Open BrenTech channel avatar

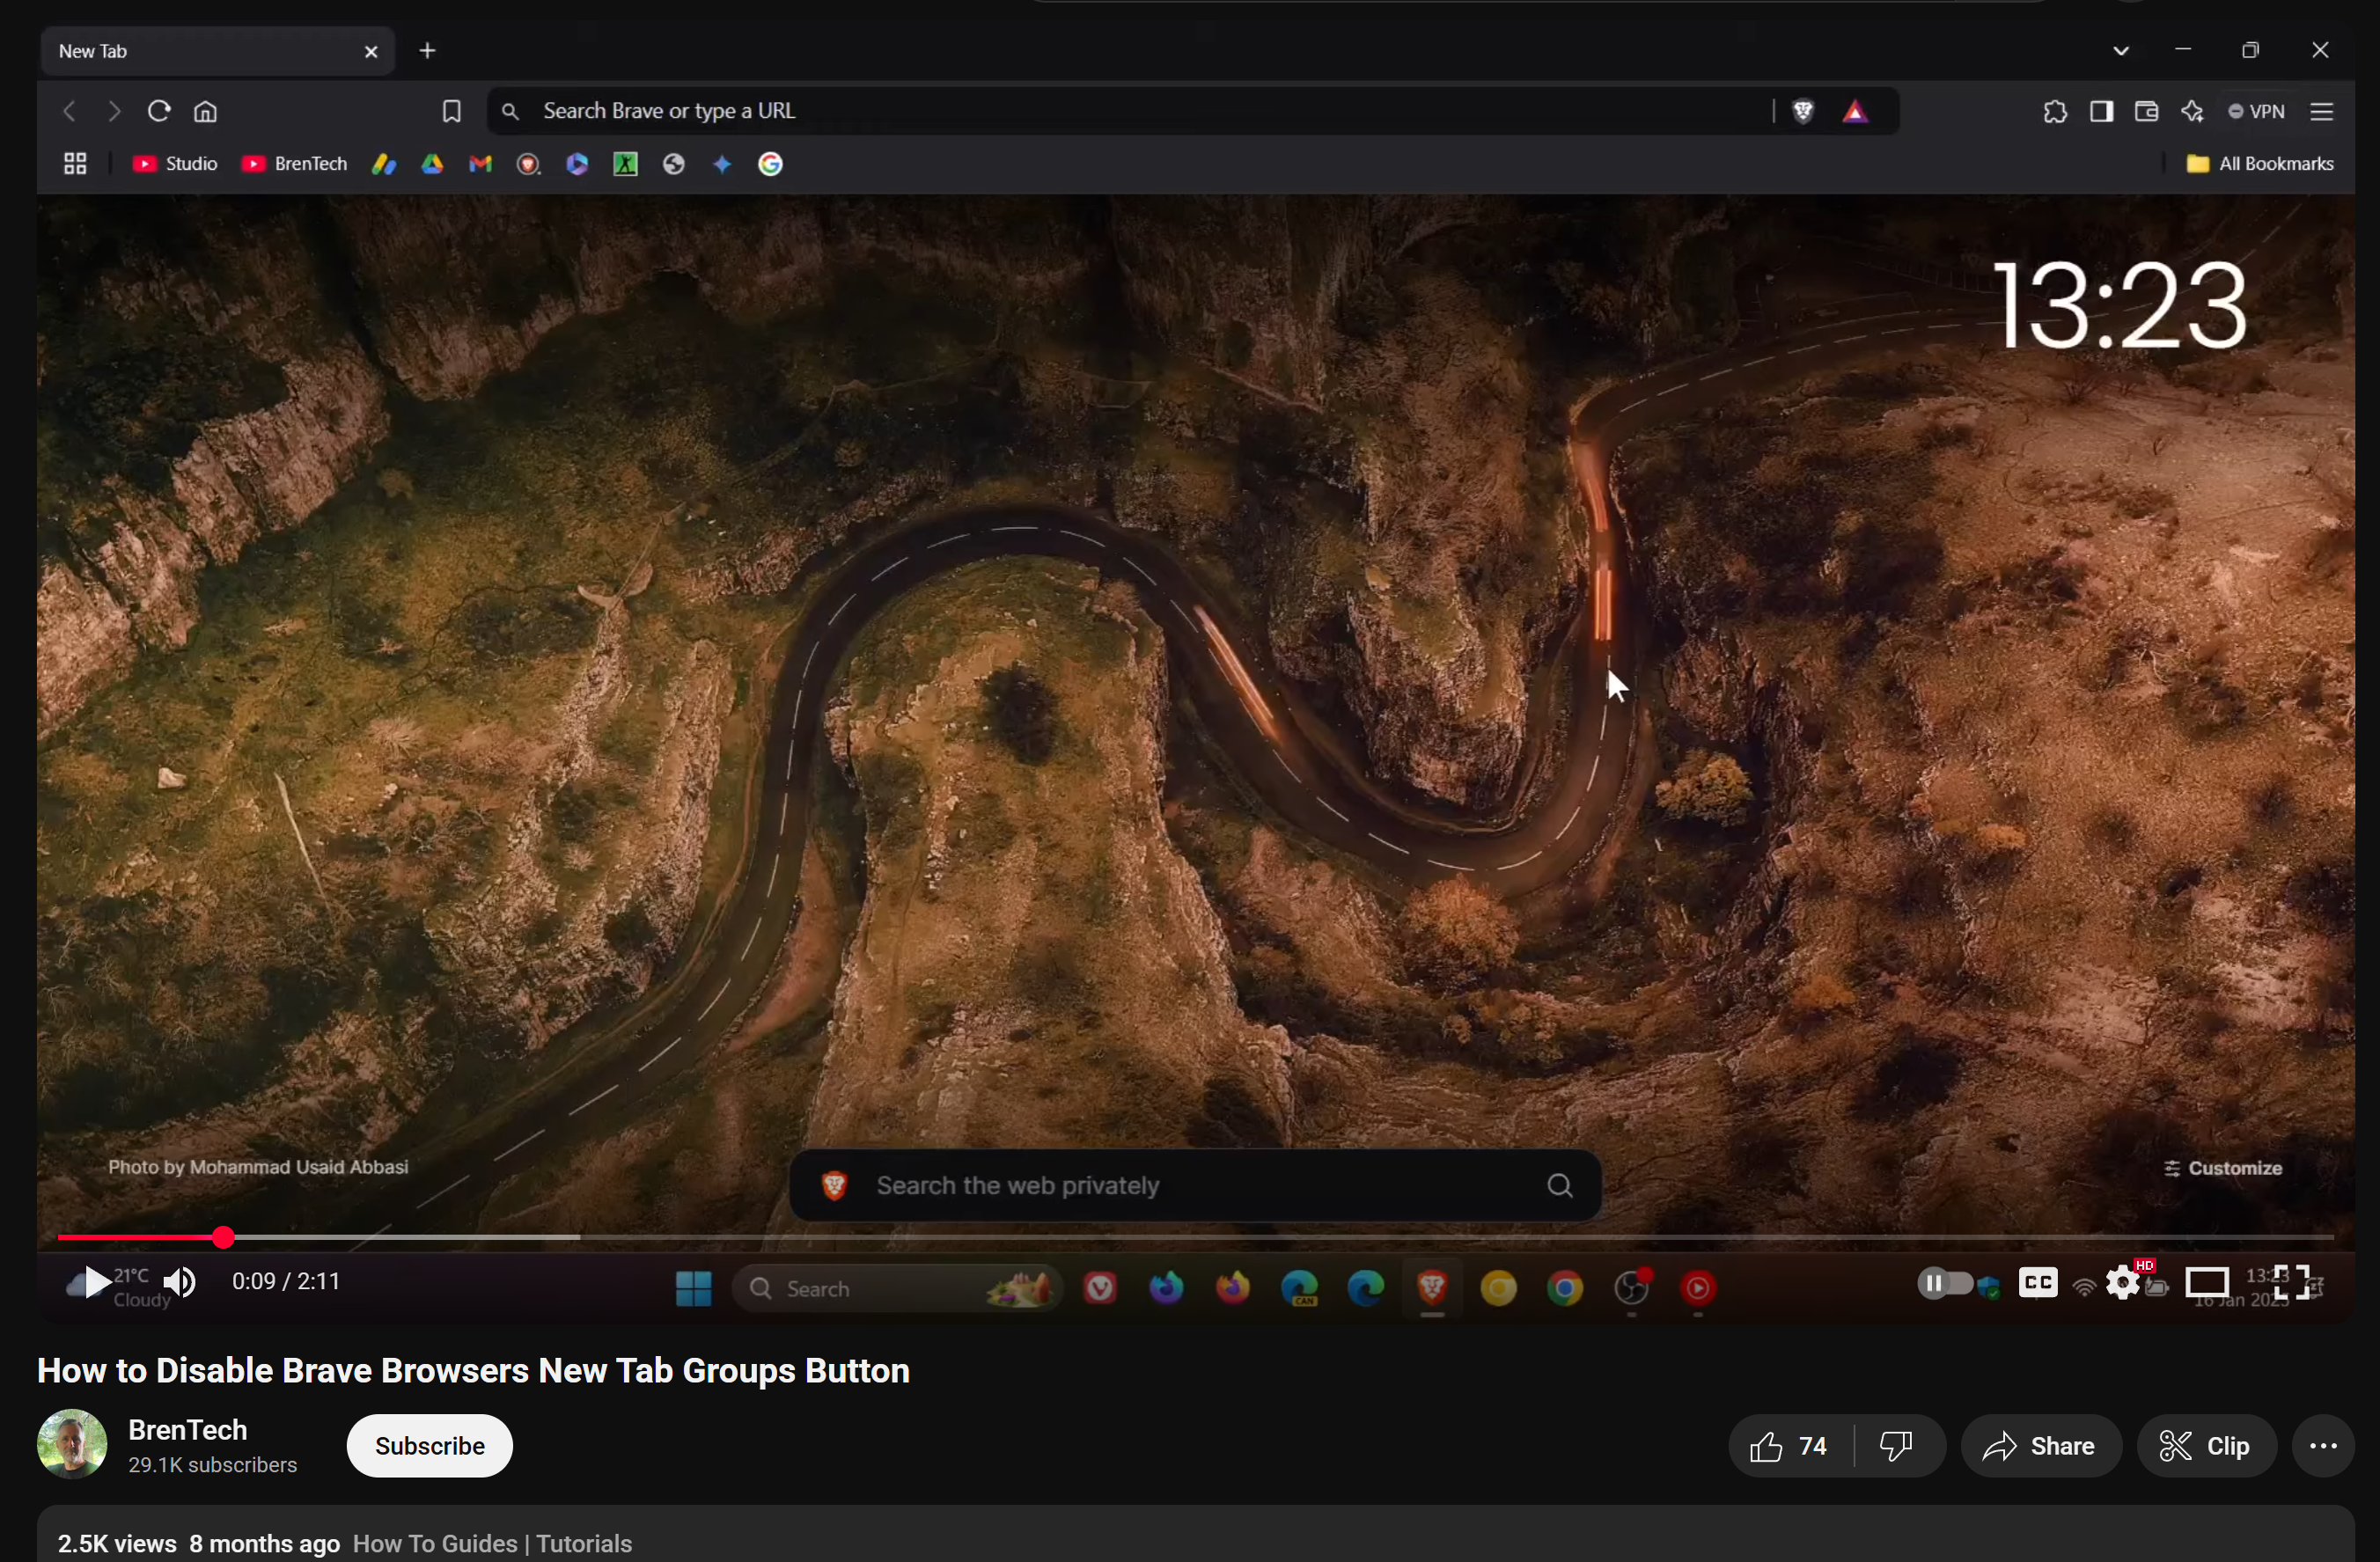tap(72, 1444)
